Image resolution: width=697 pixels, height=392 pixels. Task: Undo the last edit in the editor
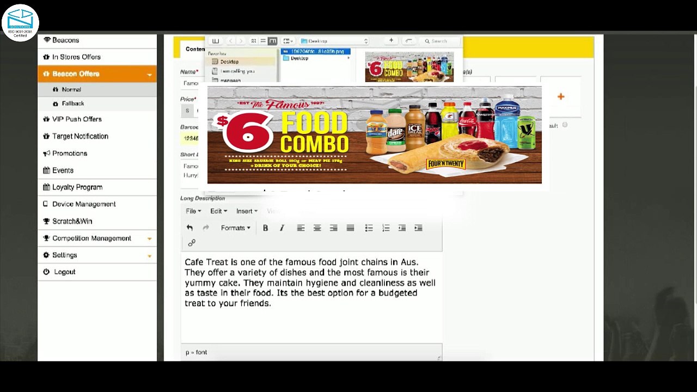coord(189,228)
